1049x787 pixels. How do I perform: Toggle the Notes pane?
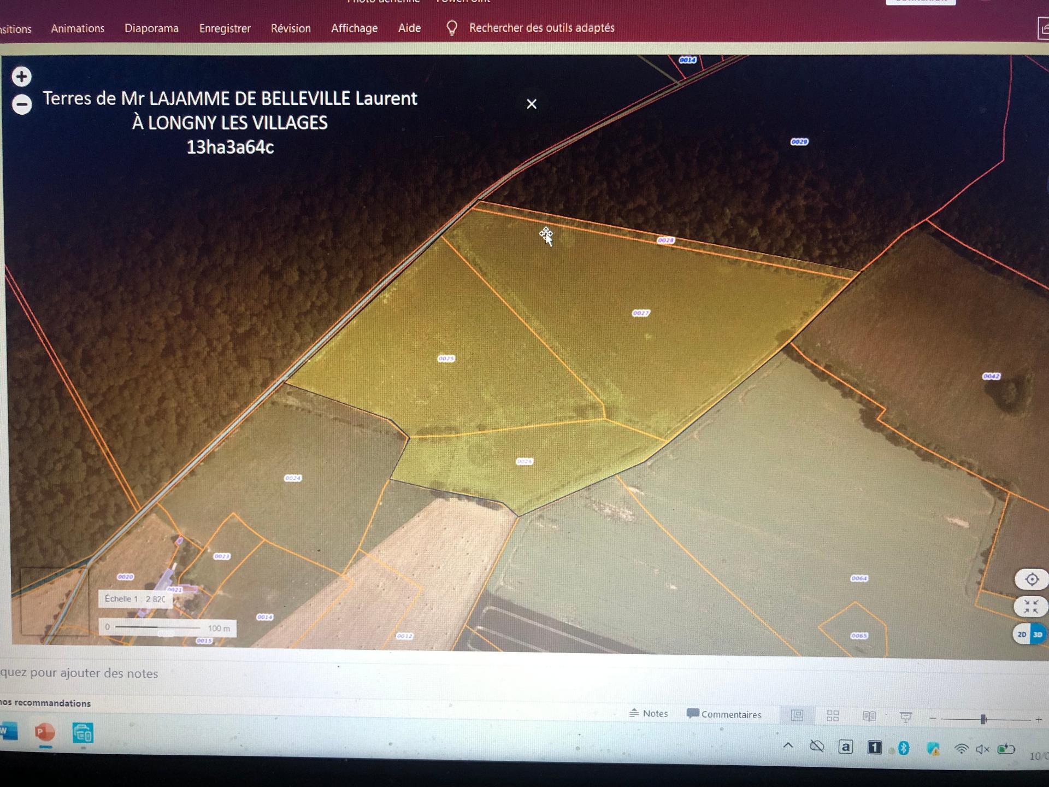click(x=649, y=713)
